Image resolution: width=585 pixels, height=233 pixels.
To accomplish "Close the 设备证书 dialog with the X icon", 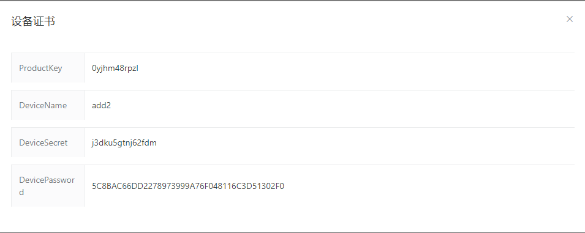I will pyautogui.click(x=569, y=19).
